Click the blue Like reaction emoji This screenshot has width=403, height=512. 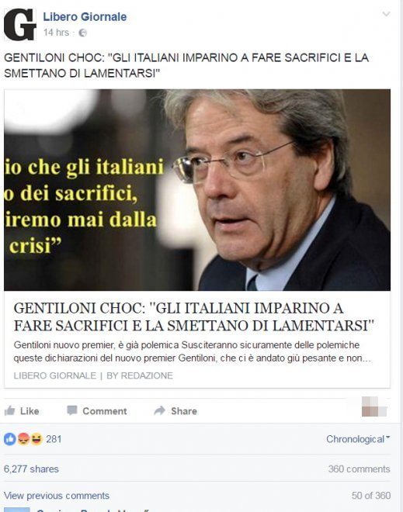10,439
